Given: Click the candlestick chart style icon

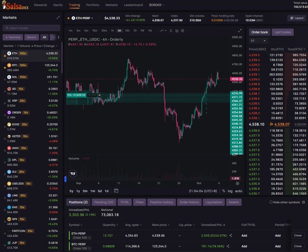Looking at the screenshot, I should (177, 31).
